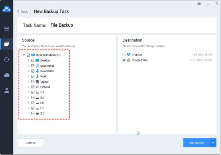This screenshot has height=155, width=221.
Task: Open the task list sidebar icon
Action: pos(6,29)
